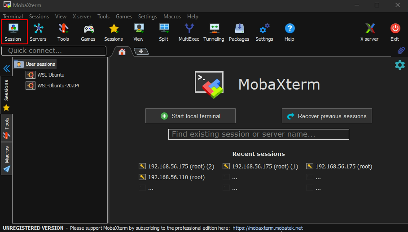Select the Tools sidebar tab
Screen dimensions: 408x232
[6, 128]
